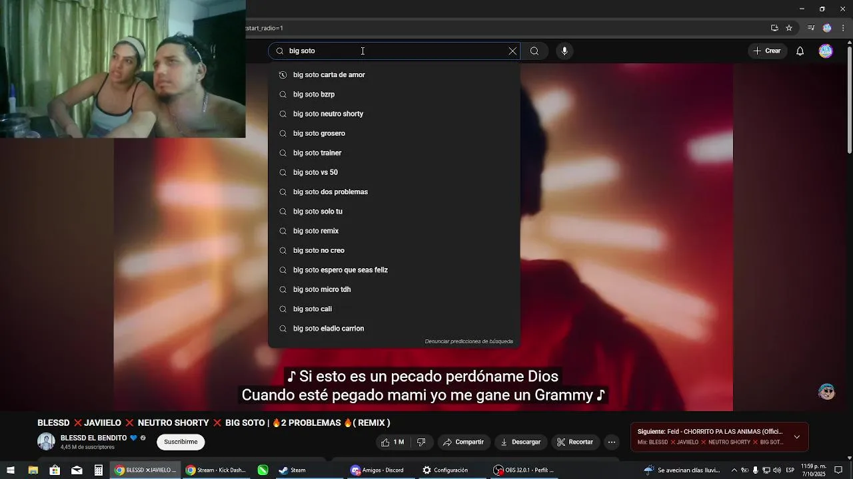
Task: Open YouTube notifications bell
Action: coord(800,51)
